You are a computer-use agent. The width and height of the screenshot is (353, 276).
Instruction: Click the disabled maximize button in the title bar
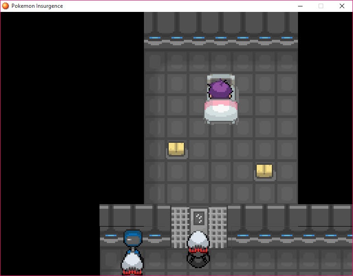pos(321,6)
